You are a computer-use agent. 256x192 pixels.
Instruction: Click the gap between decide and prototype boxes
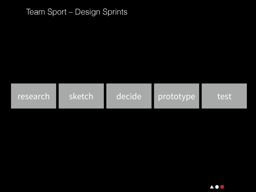(x=153, y=96)
